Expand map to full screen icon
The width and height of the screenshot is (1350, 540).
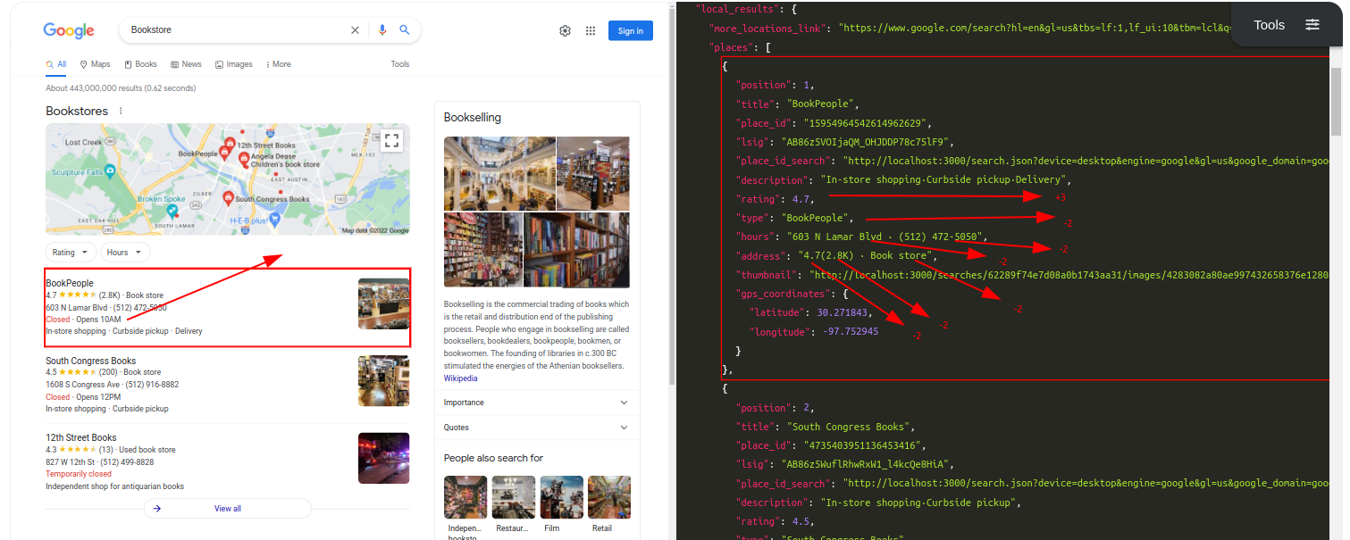(391, 140)
